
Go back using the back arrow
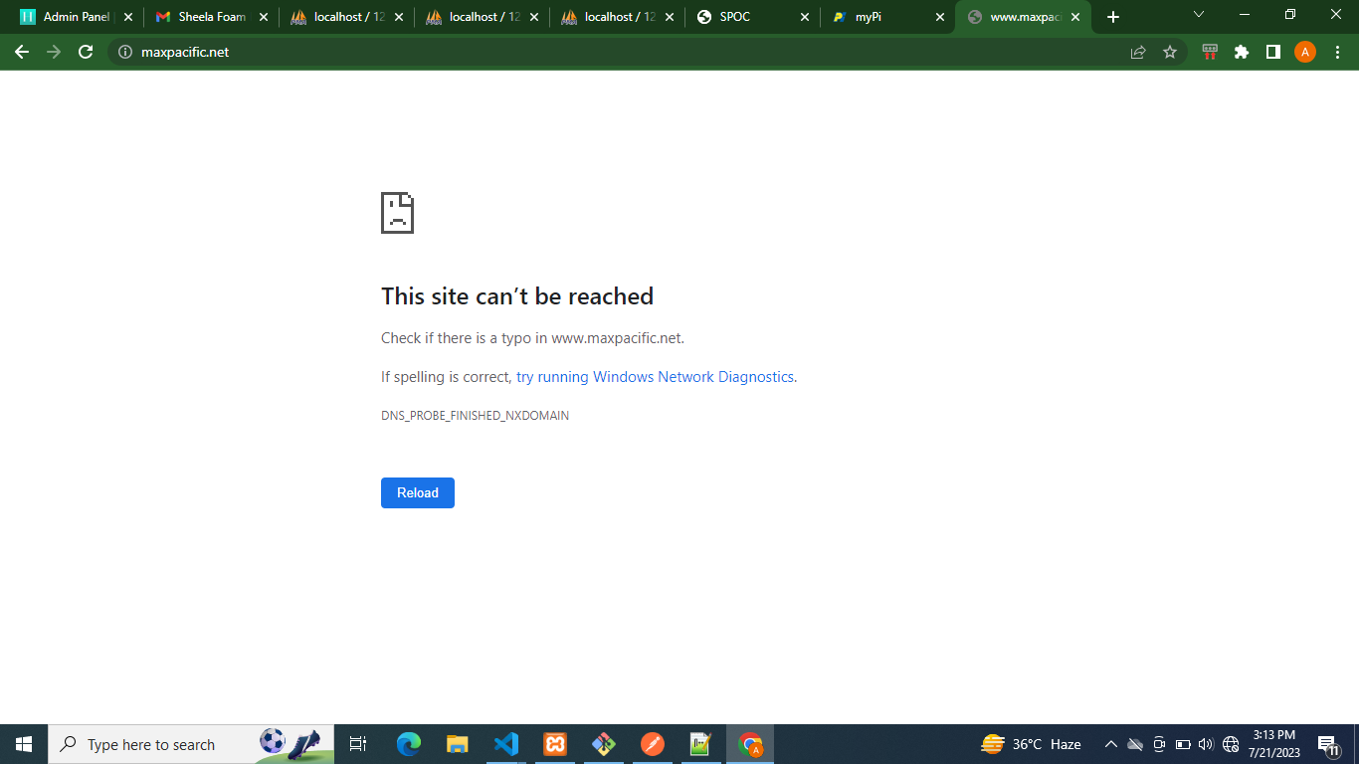coord(22,52)
